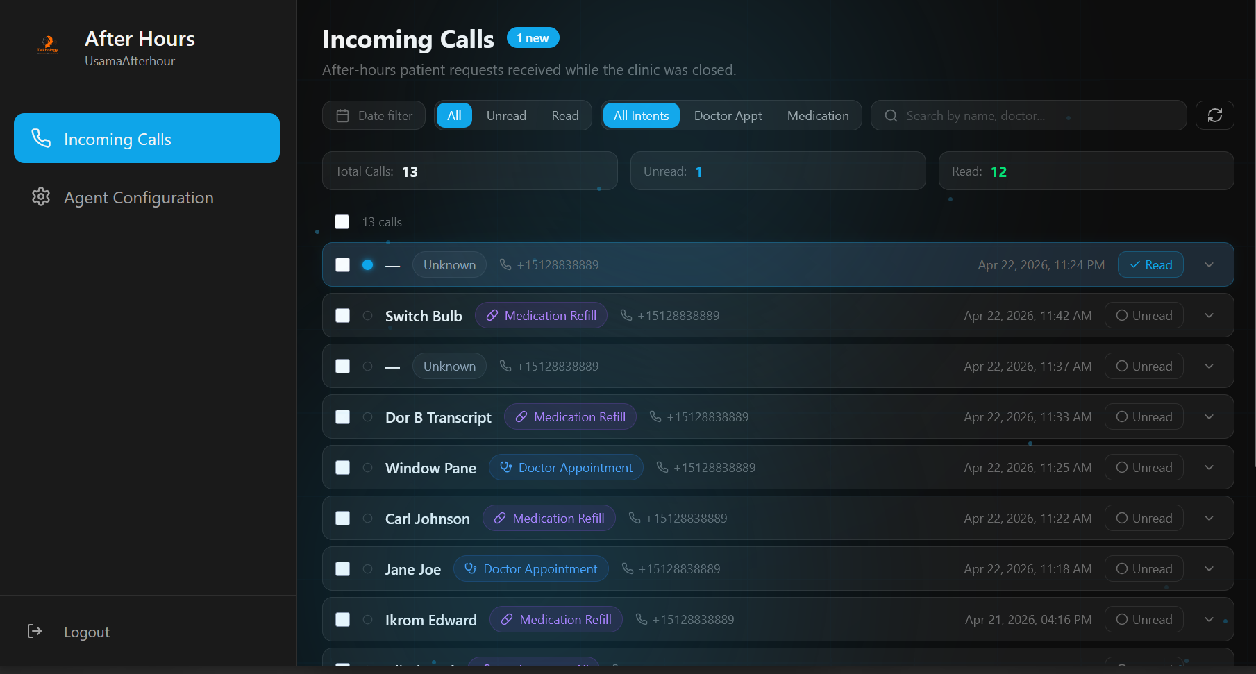Check the select-all checkbox above the call list
Image resolution: width=1256 pixels, height=674 pixels.
tap(342, 221)
